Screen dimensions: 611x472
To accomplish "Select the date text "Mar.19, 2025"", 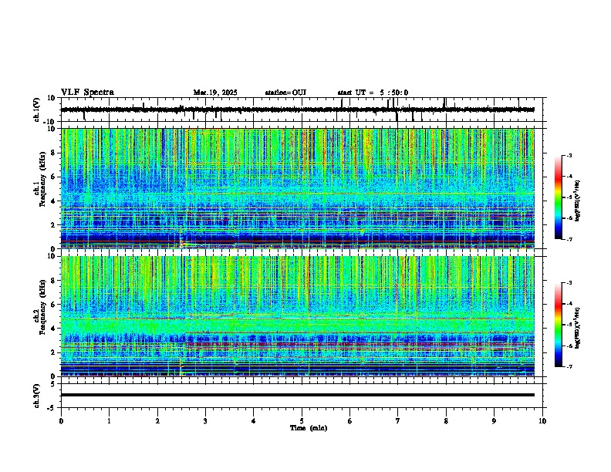I will (215, 93).
